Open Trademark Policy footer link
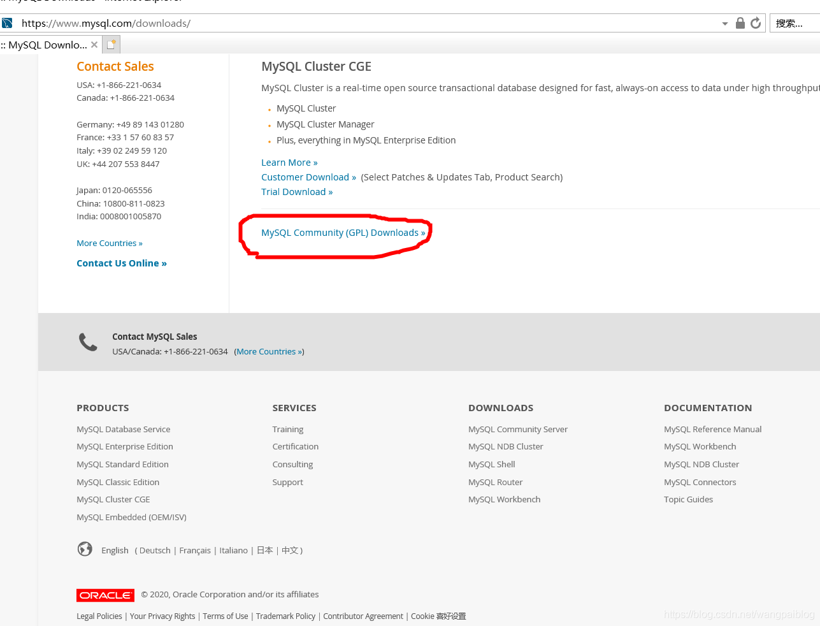Image resolution: width=820 pixels, height=626 pixels. [285, 616]
